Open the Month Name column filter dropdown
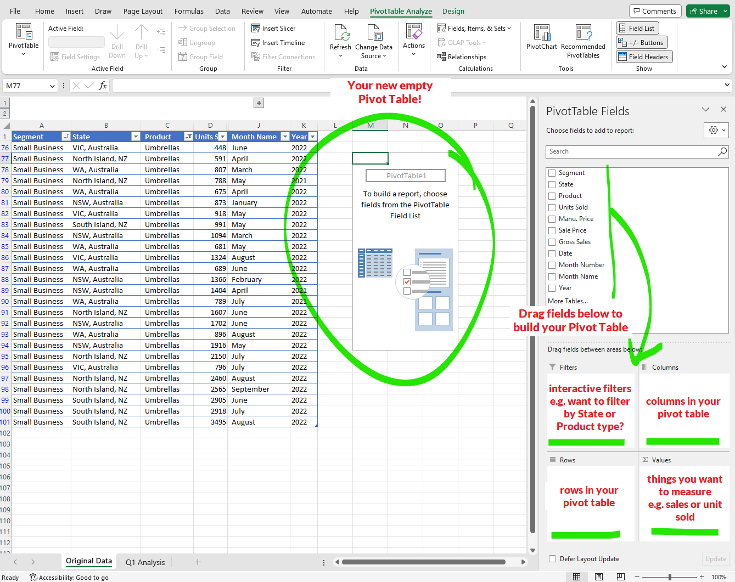Screen dimensions: 735x582 285,137
